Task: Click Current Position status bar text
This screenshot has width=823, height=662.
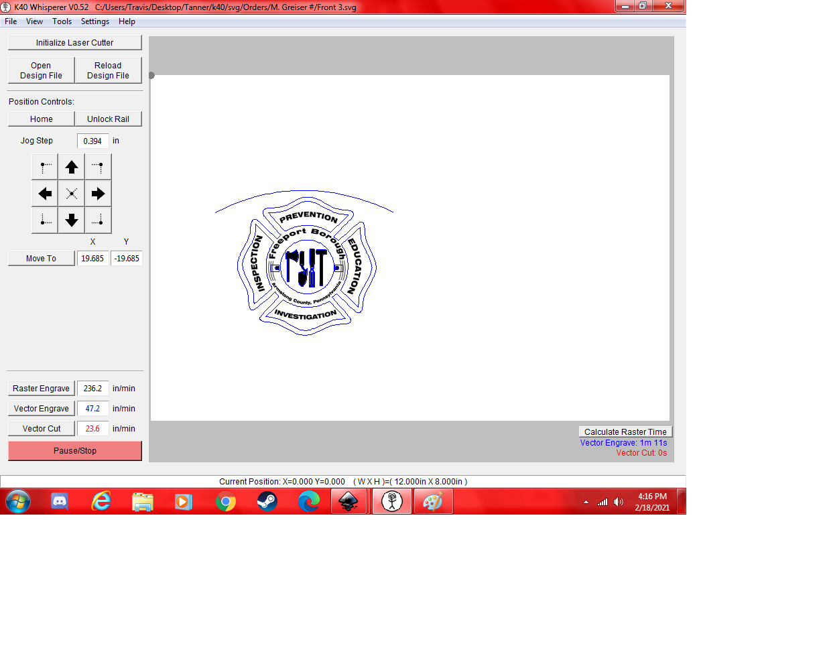Action: click(343, 481)
